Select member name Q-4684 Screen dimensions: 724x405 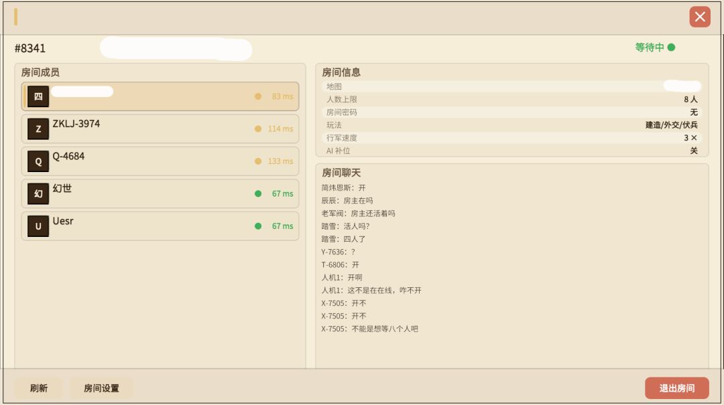coord(68,156)
